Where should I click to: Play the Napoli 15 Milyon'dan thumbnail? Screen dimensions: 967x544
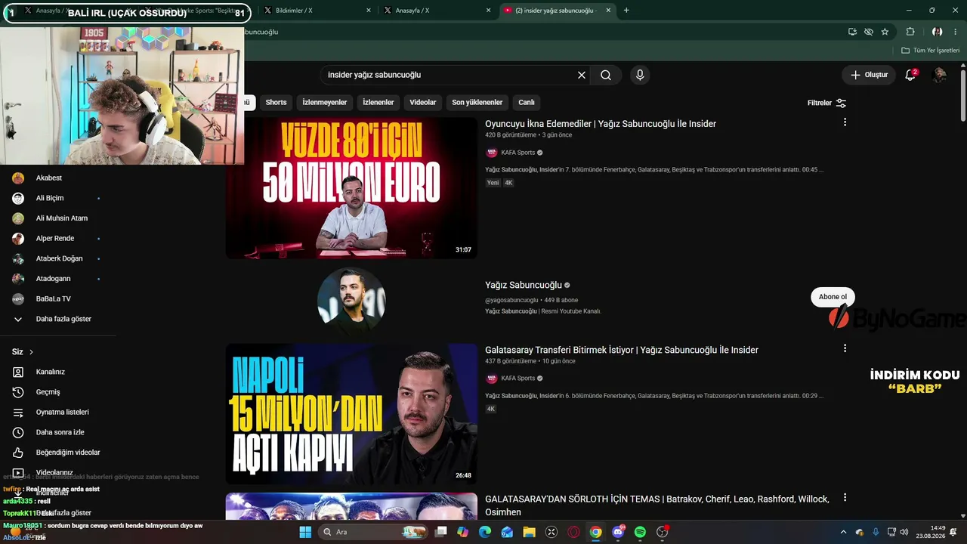tap(351, 414)
